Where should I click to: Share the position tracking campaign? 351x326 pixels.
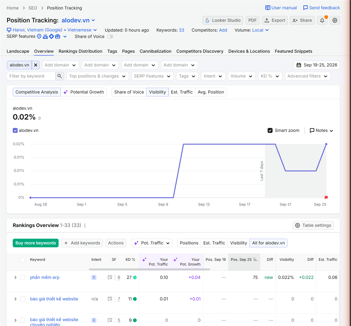[302, 20]
